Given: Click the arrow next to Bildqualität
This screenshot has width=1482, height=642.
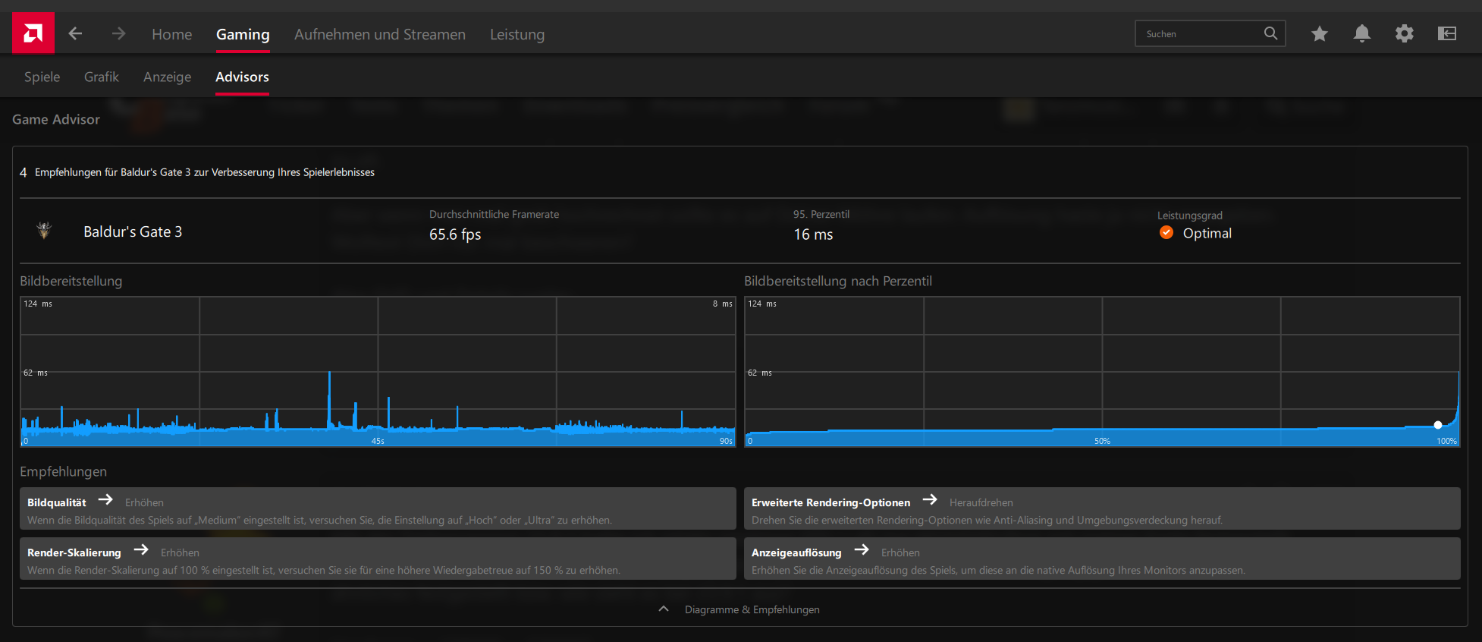Looking at the screenshot, I should (x=105, y=499).
